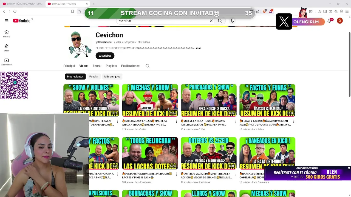Open Suscripciones in the left sidebar
Image resolution: width=351 pixels, height=197 pixels.
[x=7, y=62]
